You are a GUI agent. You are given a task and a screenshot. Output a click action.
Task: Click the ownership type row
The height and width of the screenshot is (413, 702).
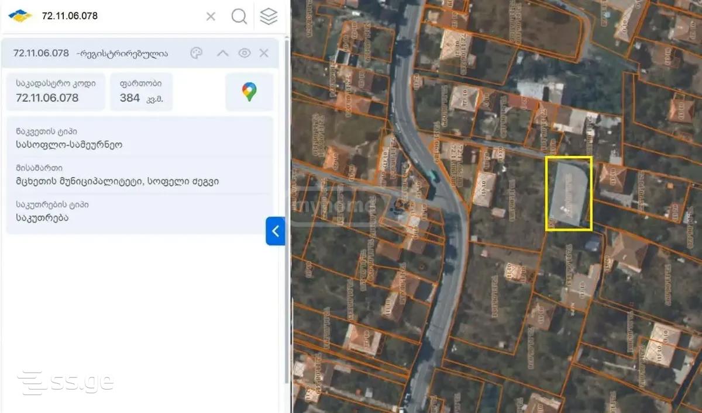point(139,212)
